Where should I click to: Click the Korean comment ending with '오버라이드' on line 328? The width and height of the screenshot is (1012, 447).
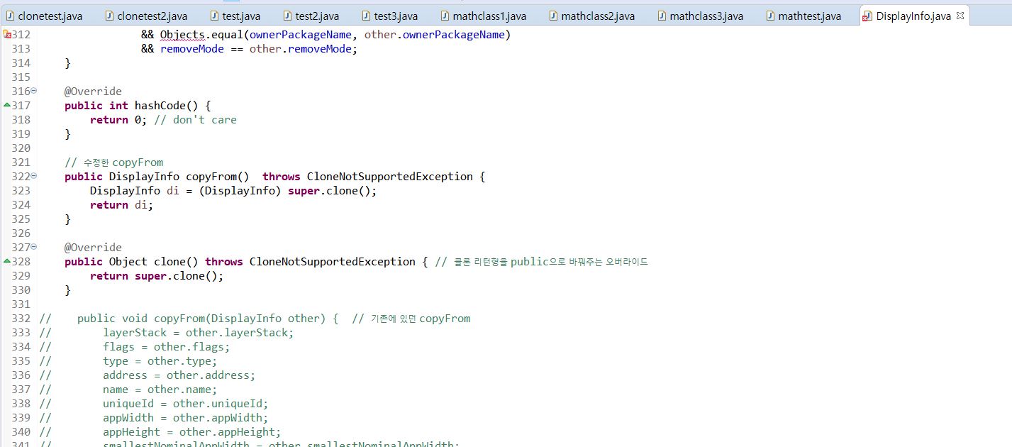[x=542, y=261]
